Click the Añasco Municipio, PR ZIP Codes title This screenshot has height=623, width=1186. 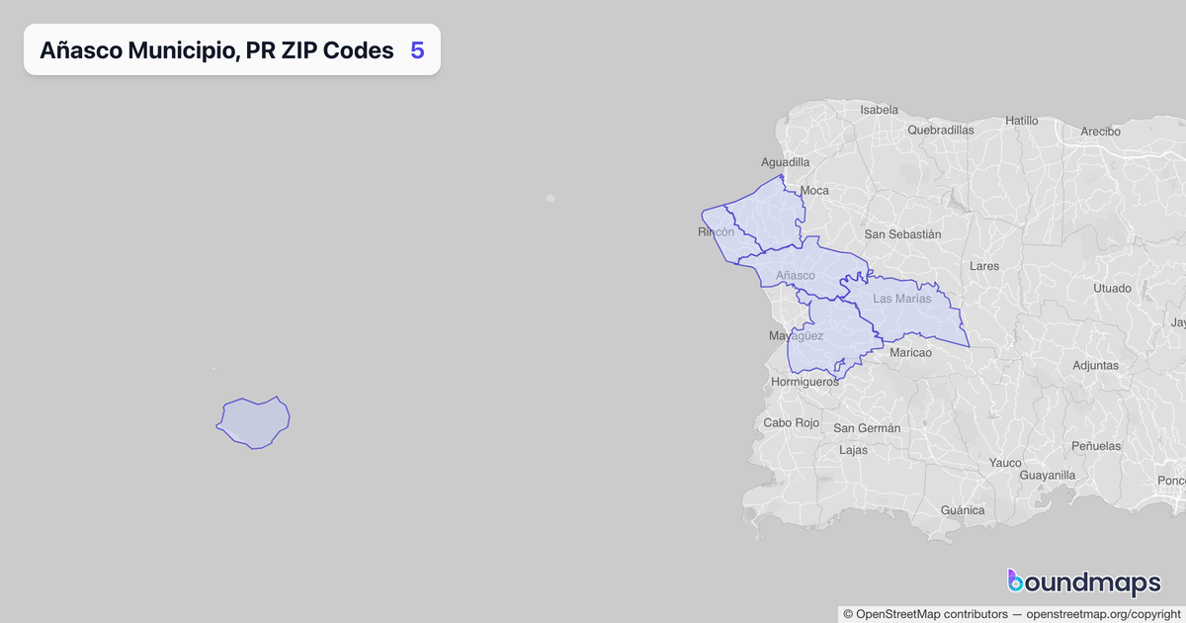(x=216, y=50)
